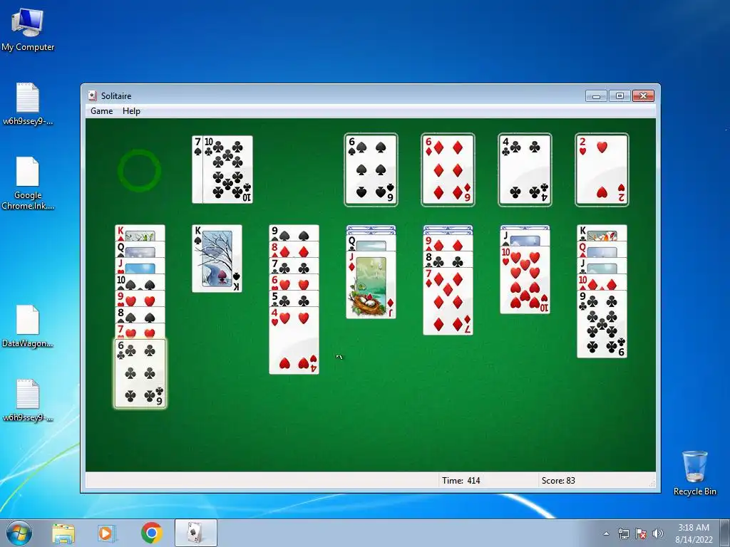Click the 10 of spades in first column
Screen dimensions: 730x547
pos(140,282)
